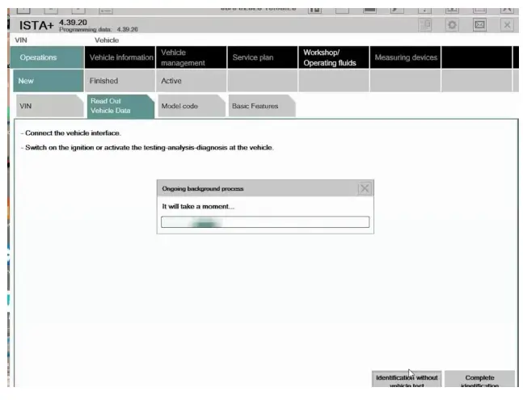Viewport: 523px width, 400px height.
Task: Open the Measuring devices tab
Action: pyautogui.click(x=405, y=57)
